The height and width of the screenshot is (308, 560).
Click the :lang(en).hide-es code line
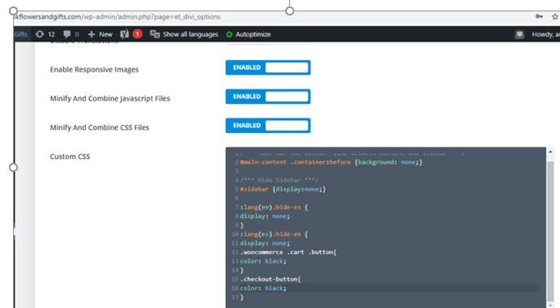274,207
